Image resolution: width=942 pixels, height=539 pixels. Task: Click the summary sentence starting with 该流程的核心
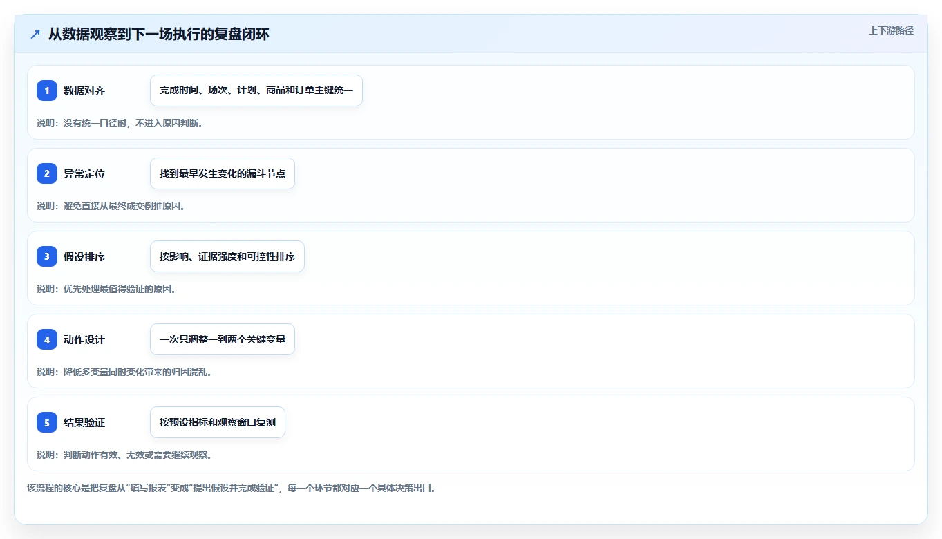pyautogui.click(x=232, y=488)
